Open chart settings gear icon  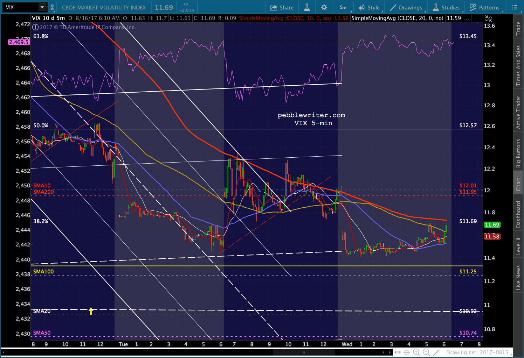(324, 7)
